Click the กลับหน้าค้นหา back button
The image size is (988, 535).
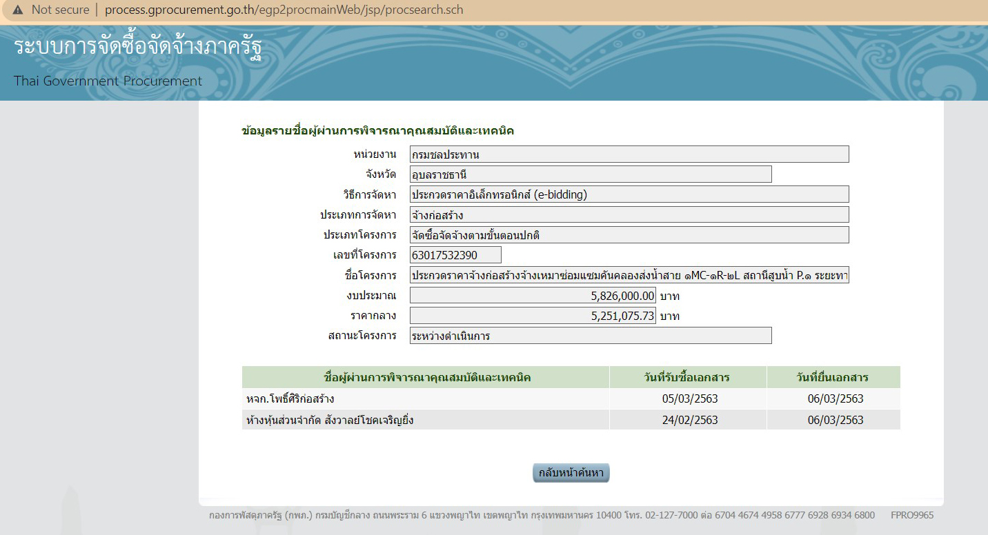click(x=571, y=473)
